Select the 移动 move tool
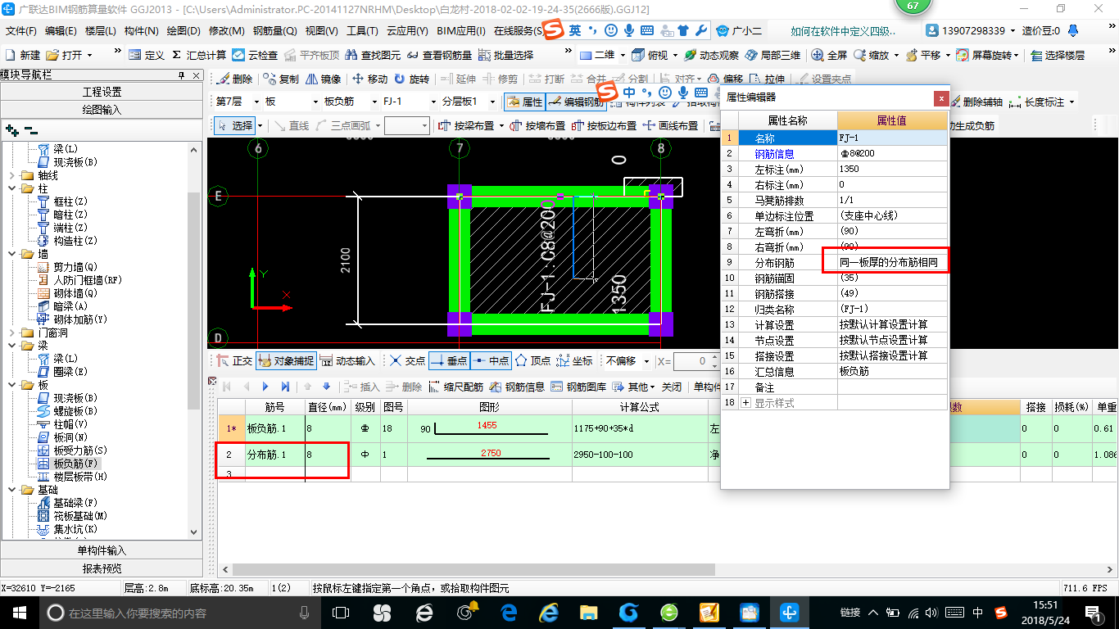Viewport: 1119px width, 629px height. pyautogui.click(x=369, y=79)
